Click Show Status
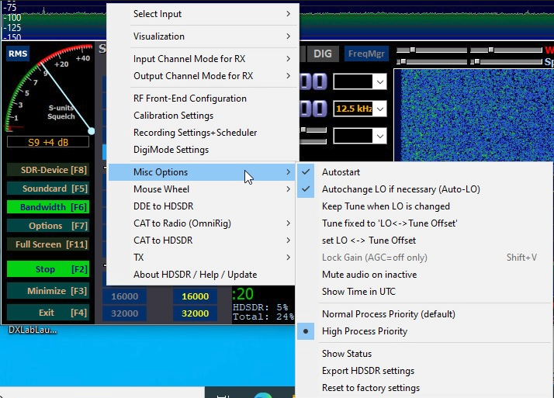554x398 pixels. tap(424, 354)
